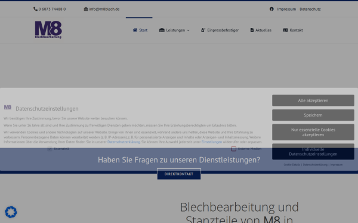
Task: Click the envelope icon beside info@m8blech.de
Action: [x=86, y=9]
